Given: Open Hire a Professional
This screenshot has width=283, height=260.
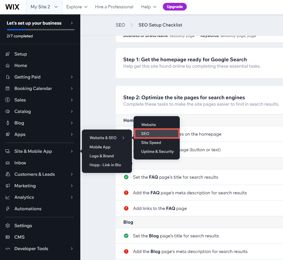Looking at the screenshot, I should coord(114,7).
